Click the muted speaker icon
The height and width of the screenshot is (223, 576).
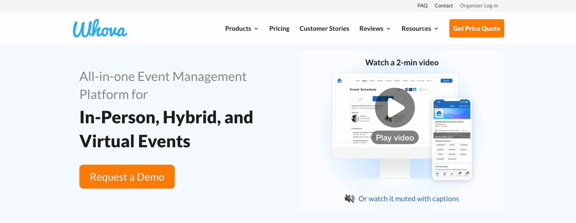[x=349, y=199]
